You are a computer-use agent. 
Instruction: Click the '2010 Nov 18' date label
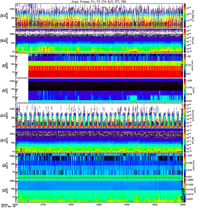(x=8, y=206)
